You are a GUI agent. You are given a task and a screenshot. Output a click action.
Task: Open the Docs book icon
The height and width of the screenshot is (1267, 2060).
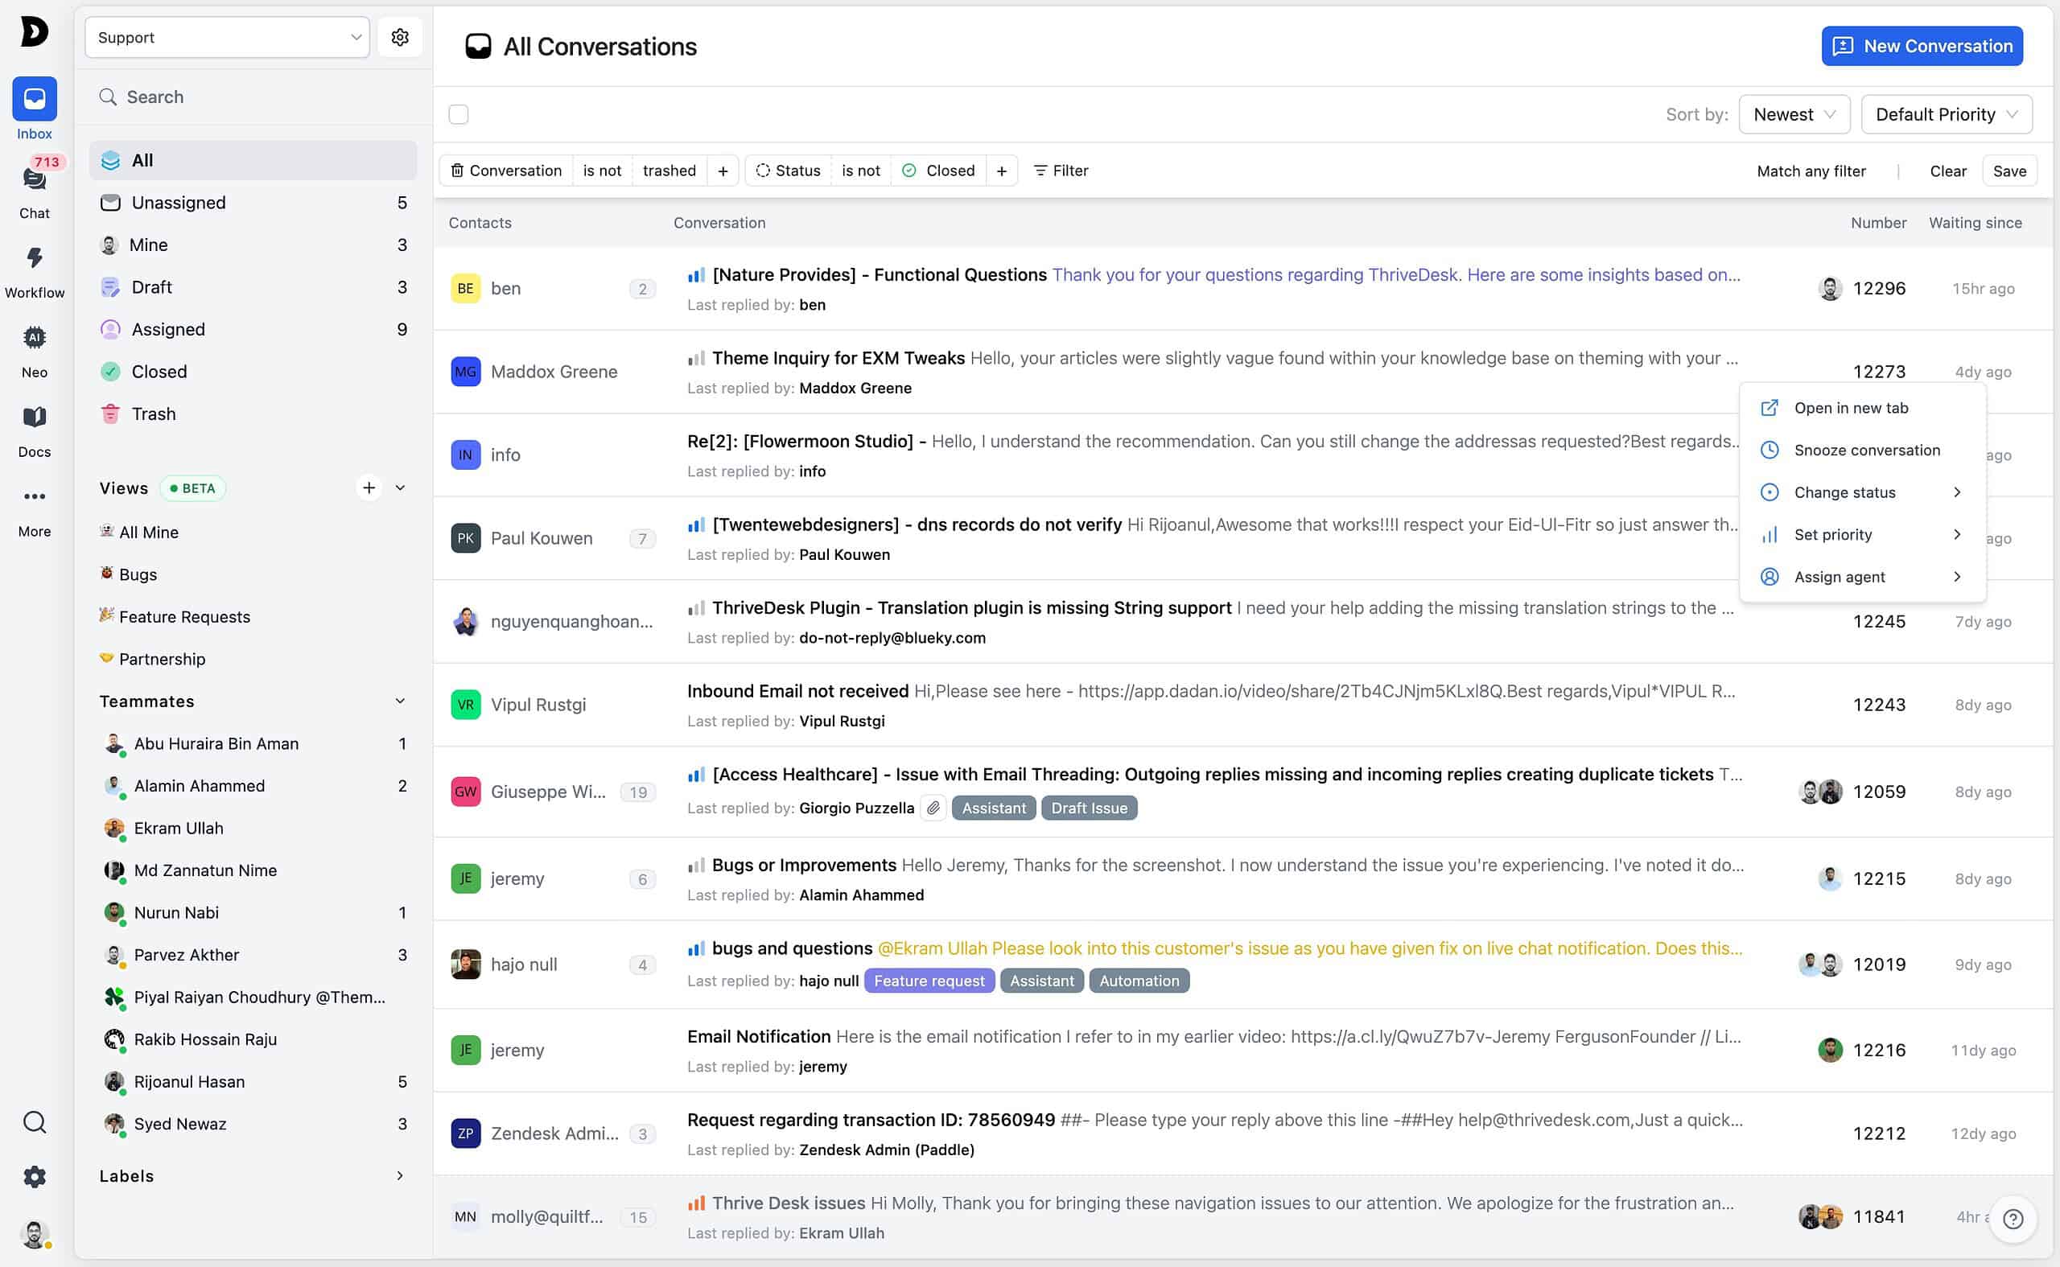point(35,418)
